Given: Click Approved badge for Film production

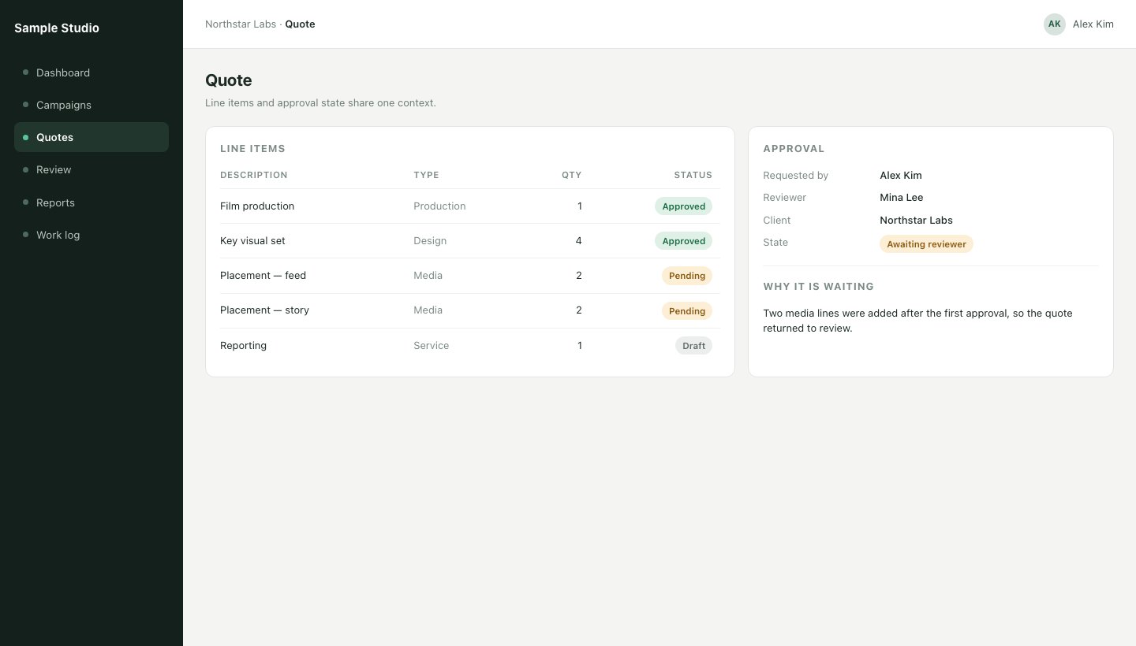Looking at the screenshot, I should (x=683, y=206).
